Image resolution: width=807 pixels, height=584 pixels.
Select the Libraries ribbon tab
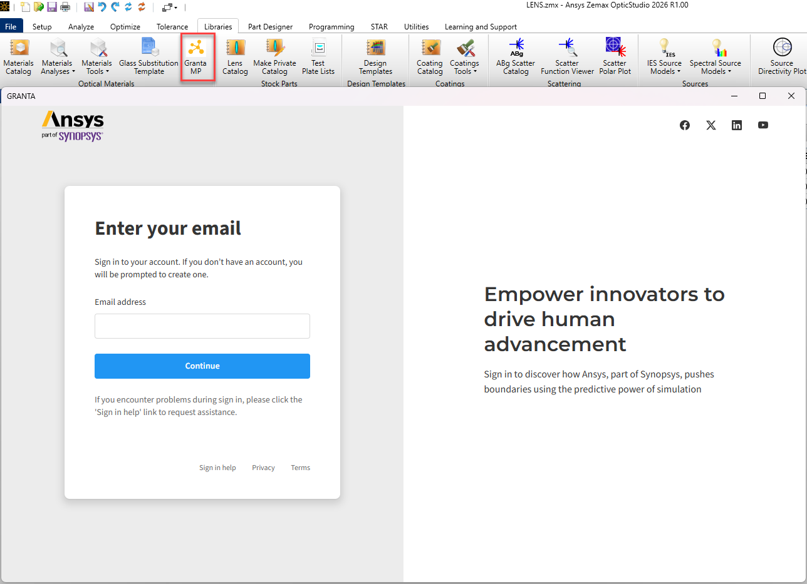coord(218,26)
